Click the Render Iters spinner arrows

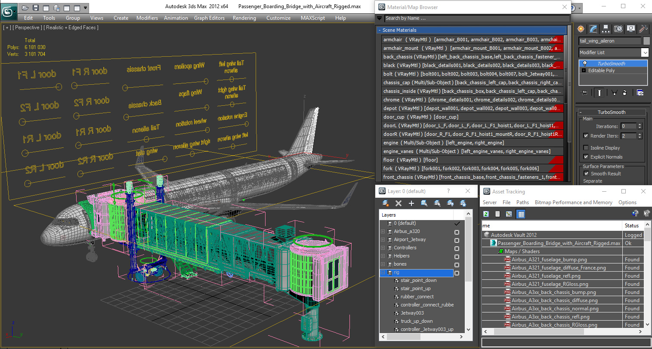640,136
